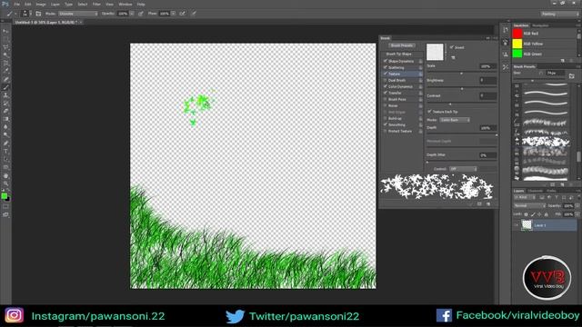Select the scattered leaves brush preset stroke
This screenshot has width=582, height=327.
546,142
